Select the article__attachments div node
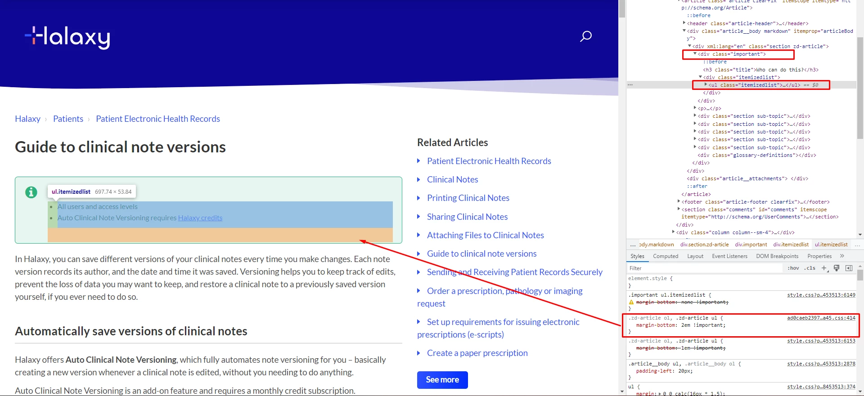864x396 pixels. (747, 178)
